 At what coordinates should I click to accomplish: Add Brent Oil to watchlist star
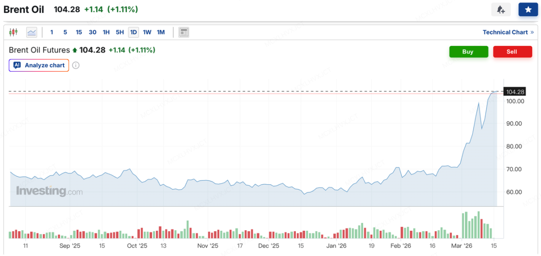pyautogui.click(x=528, y=10)
